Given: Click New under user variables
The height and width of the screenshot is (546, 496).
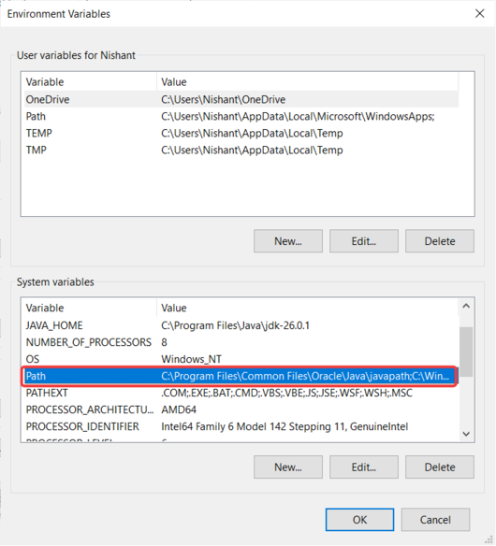Looking at the screenshot, I should tap(288, 241).
